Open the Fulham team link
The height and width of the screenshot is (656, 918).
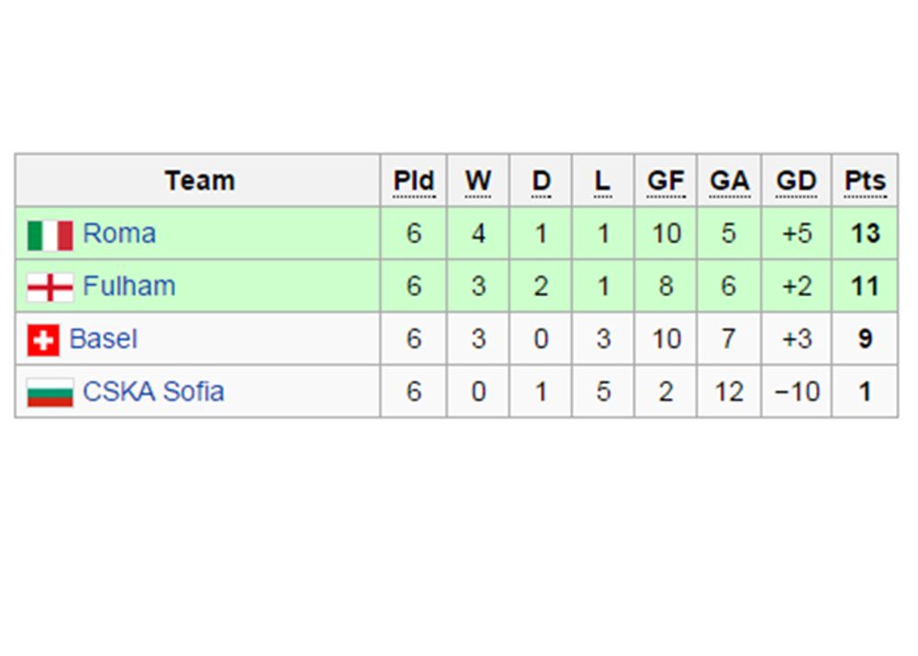[129, 287]
